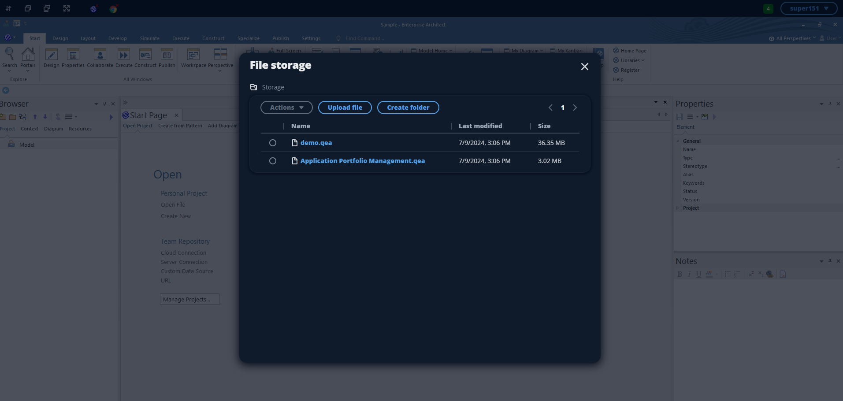Viewport: 843px width, 401px height.
Task: Open the Layout ribbon tab
Action: click(88, 38)
